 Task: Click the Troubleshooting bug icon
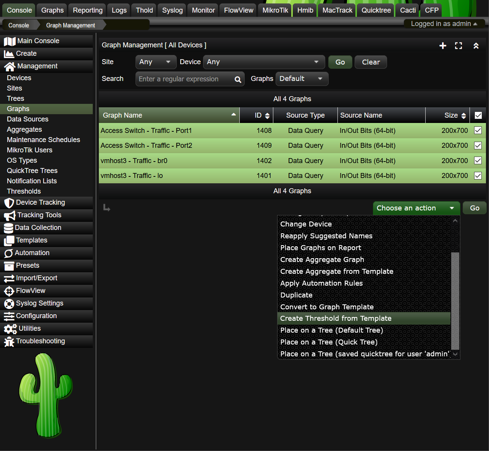pos(9,341)
